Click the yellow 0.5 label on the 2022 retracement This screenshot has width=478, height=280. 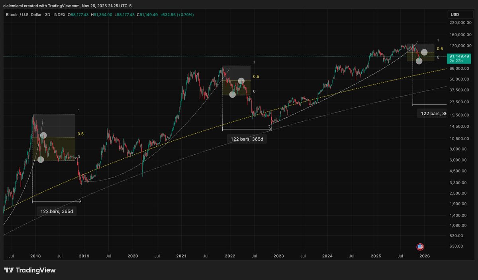pyautogui.click(x=256, y=76)
